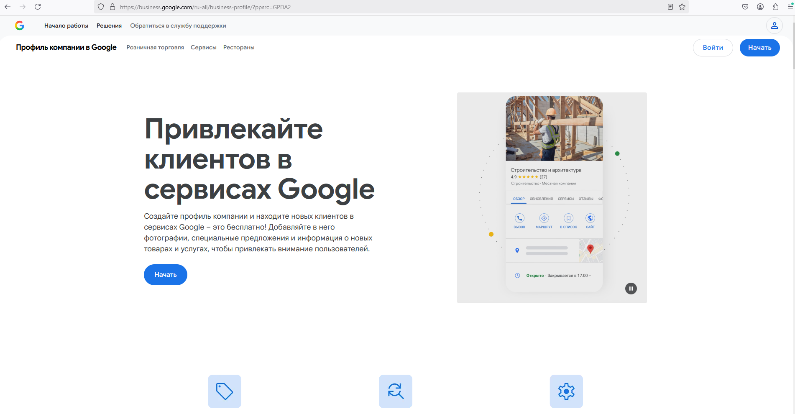The width and height of the screenshot is (795, 414).
Task: Open the Firefox hamburger menu
Action: tap(790, 7)
